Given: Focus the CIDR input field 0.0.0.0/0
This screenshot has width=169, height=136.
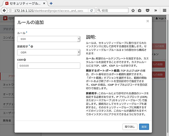Looking at the screenshot, I should tap(49, 65).
